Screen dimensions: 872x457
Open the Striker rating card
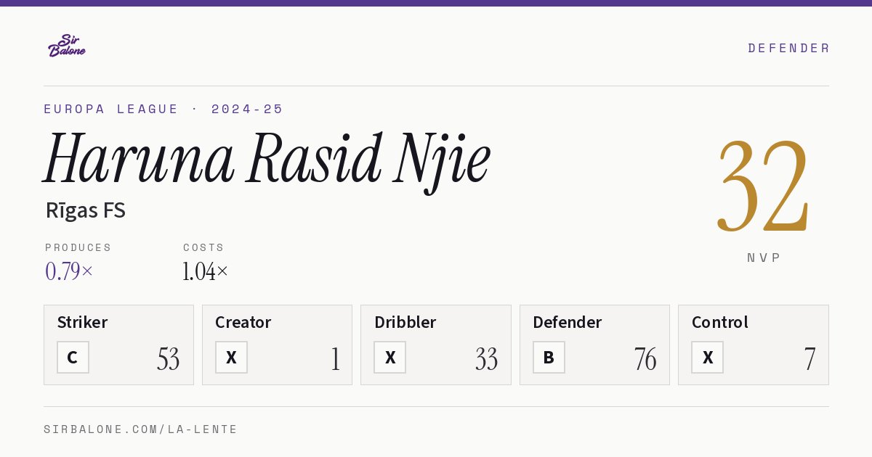118,345
